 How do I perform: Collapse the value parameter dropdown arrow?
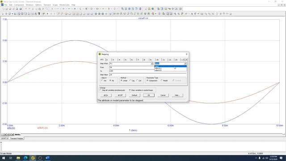point(185,64)
